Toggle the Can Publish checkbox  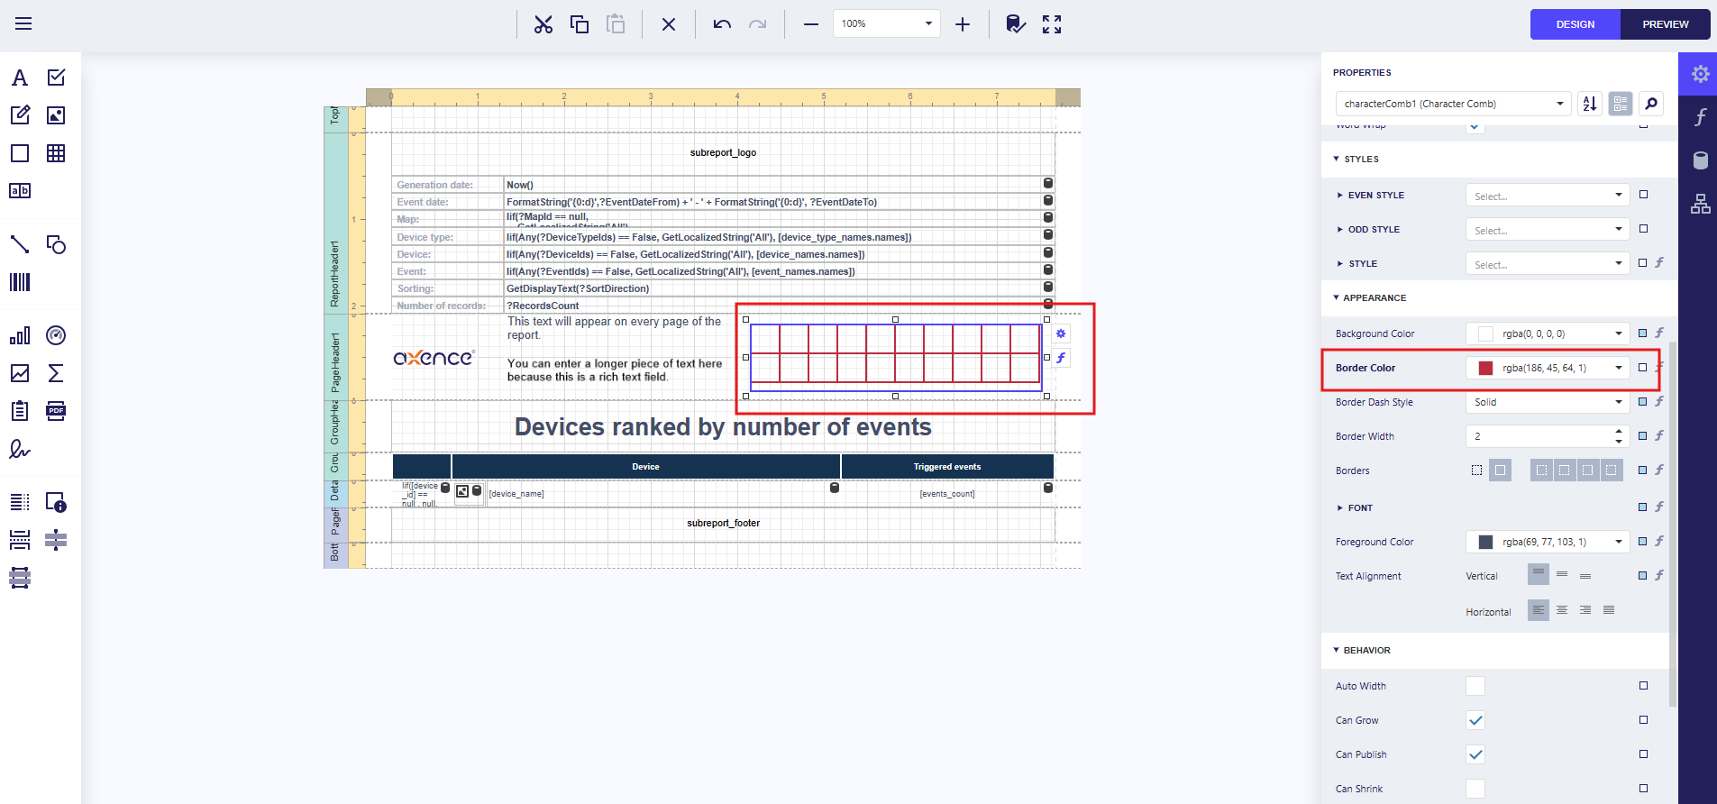[x=1475, y=754]
